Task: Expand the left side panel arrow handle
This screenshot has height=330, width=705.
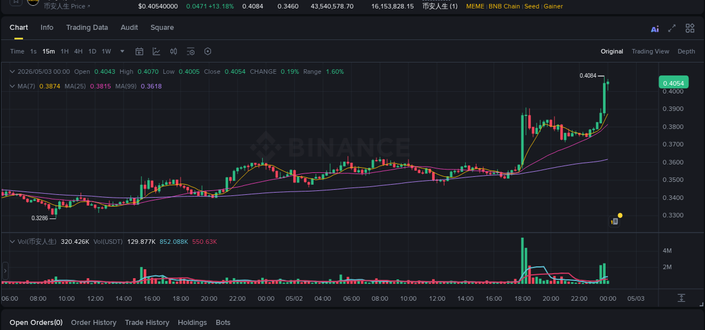Action: pos(5,271)
